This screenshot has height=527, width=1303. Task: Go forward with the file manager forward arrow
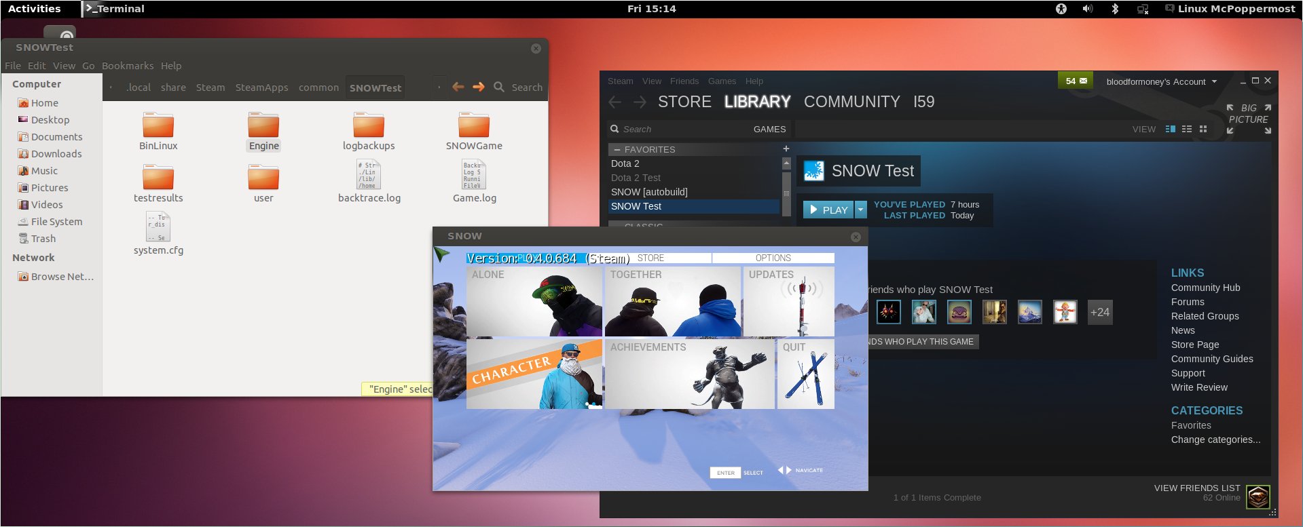pos(479,87)
